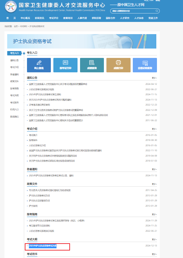Viewport: 183px width, 258px height.
Task: Expand 更多 next to 政策文件 heading
Action: click(154, 184)
